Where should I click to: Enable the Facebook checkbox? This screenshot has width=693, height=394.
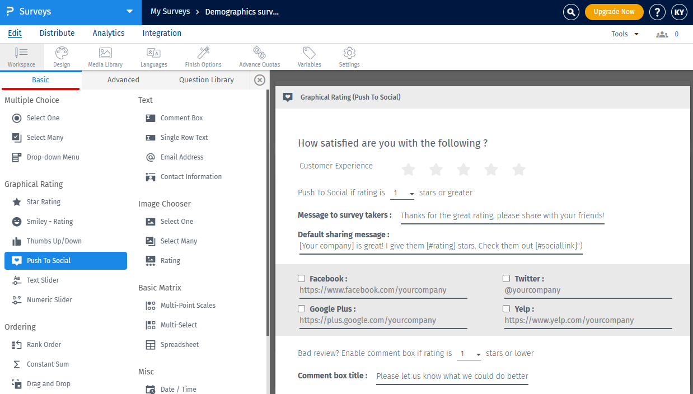click(x=302, y=278)
